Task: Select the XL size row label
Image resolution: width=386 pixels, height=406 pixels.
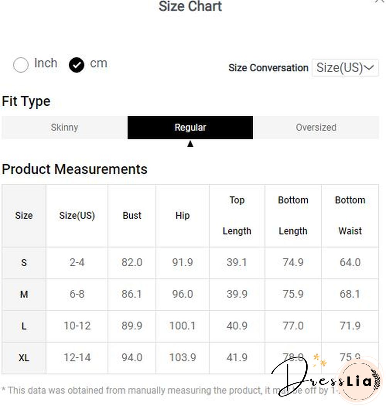Action: pyautogui.click(x=24, y=358)
